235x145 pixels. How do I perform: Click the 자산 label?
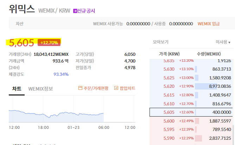click(19, 24)
